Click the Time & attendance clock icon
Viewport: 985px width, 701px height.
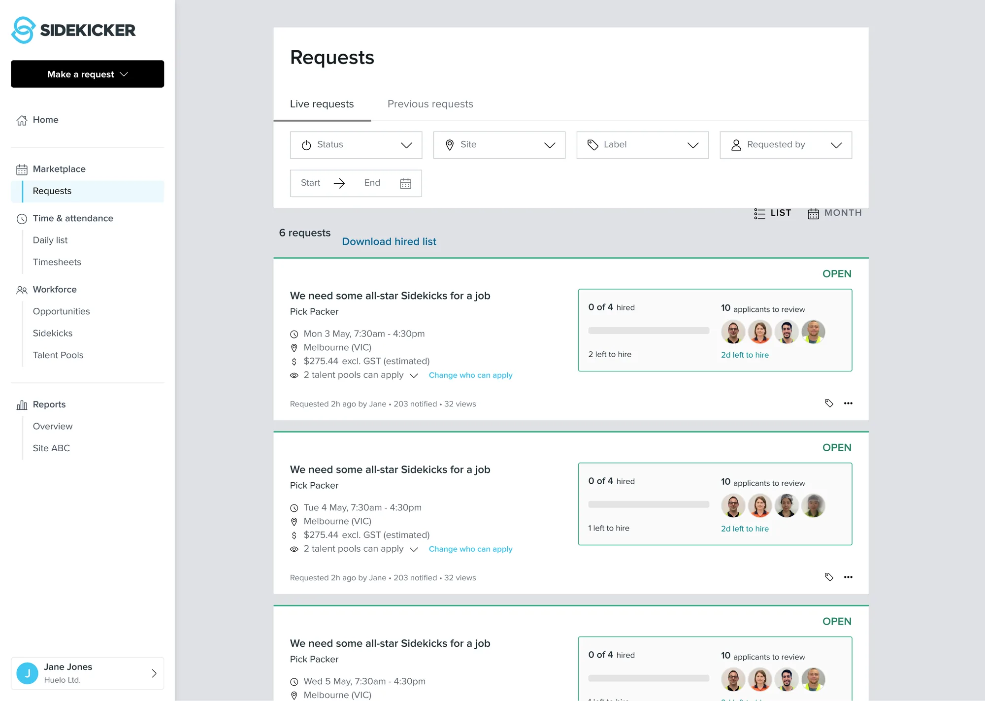coord(22,219)
